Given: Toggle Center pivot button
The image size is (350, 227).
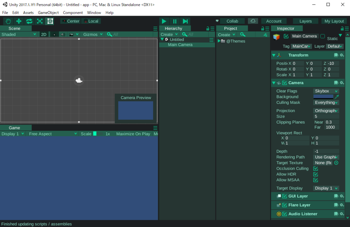Looking at the screenshot, I should tap(70, 21).
